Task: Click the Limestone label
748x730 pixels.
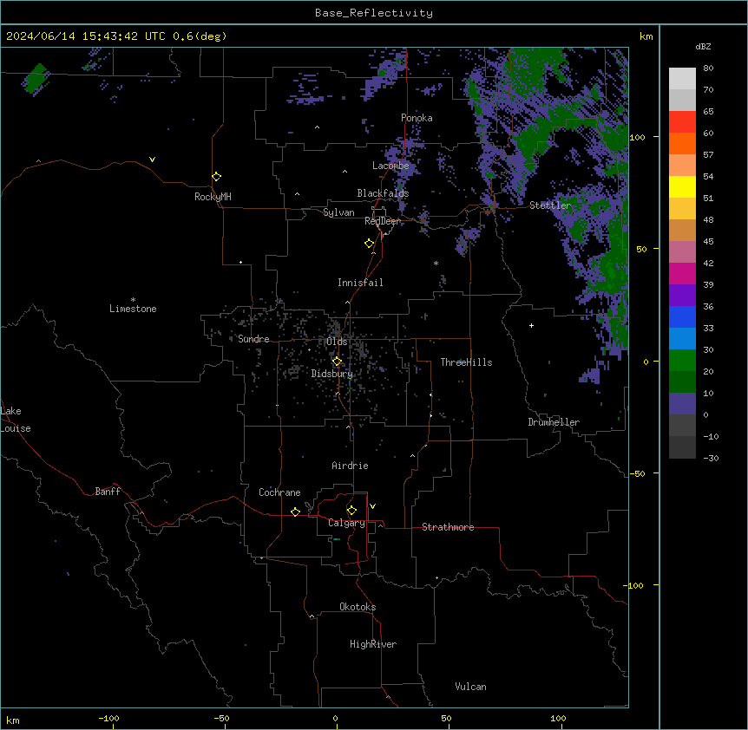Action: pyautogui.click(x=133, y=309)
